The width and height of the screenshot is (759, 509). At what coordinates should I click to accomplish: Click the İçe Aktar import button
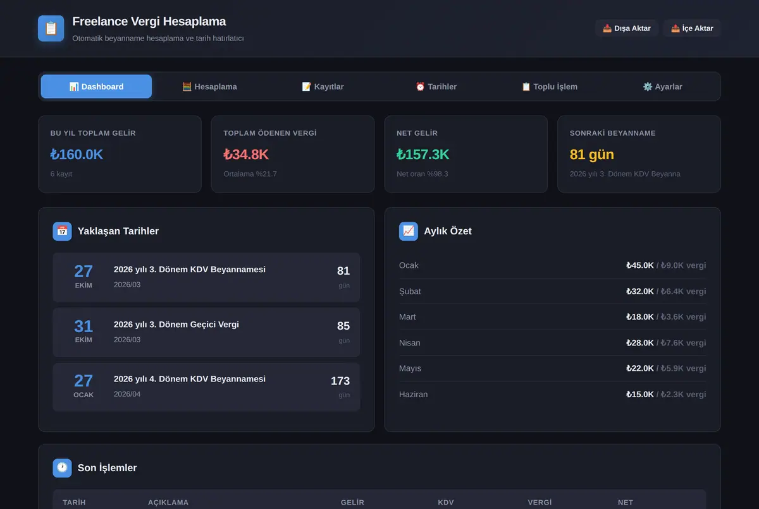tap(692, 28)
